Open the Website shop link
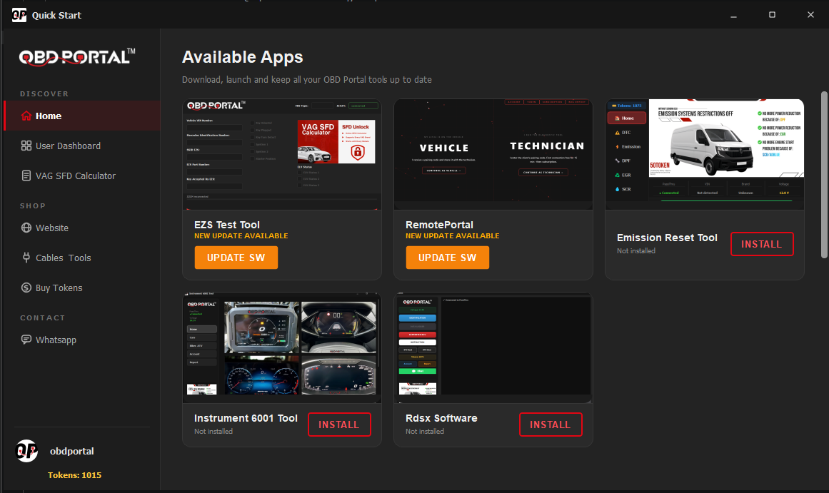The height and width of the screenshot is (493, 829). click(82, 228)
